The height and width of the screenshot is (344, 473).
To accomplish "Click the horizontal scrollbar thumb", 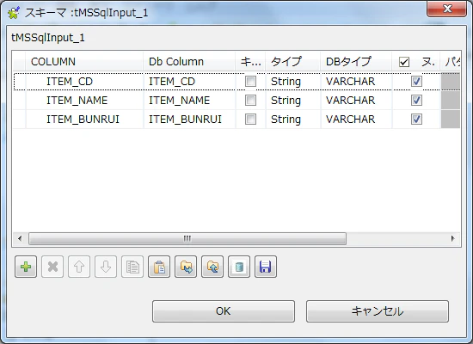I will (187, 239).
